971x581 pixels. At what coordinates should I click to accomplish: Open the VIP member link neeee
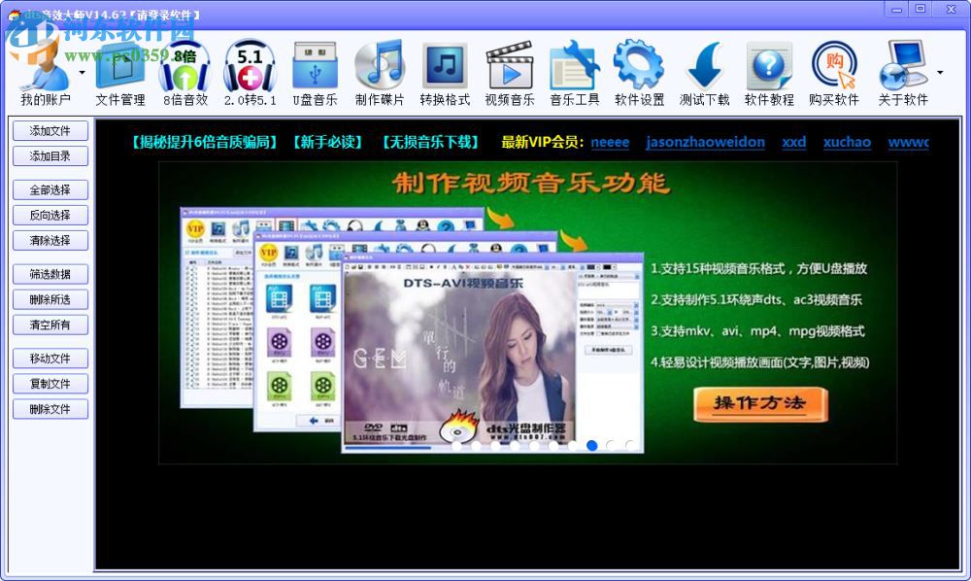(610, 143)
